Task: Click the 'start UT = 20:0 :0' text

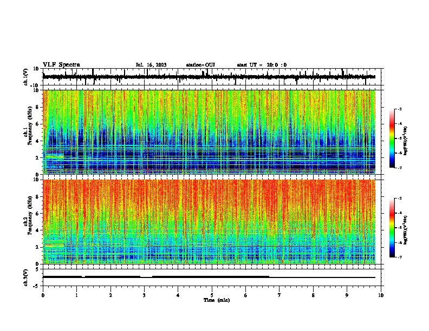Action: pos(262,65)
